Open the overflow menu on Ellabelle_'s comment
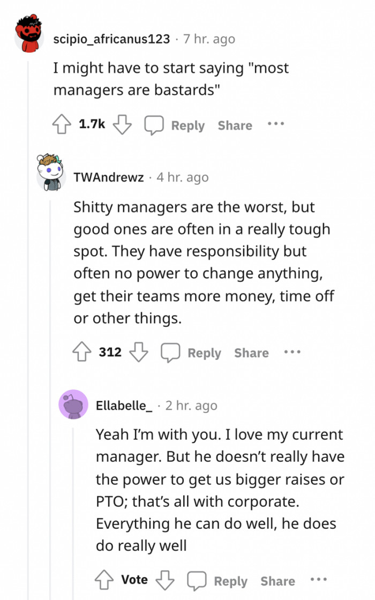 tap(319, 579)
